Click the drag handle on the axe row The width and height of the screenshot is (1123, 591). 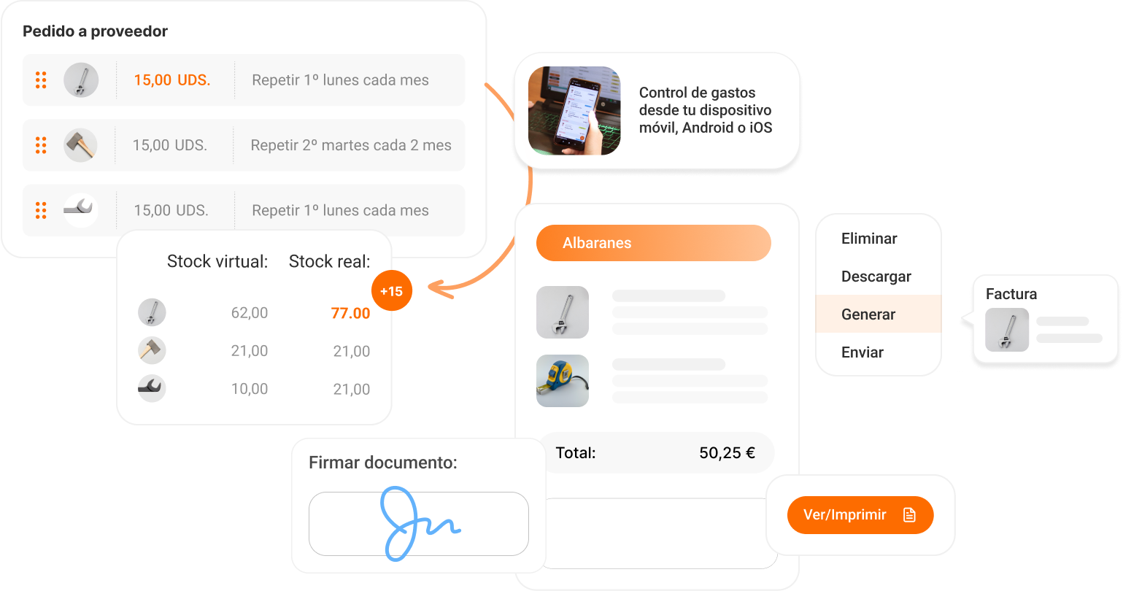point(41,145)
